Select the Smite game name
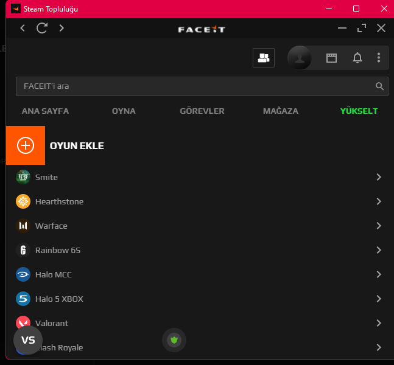Image resolution: width=394 pixels, height=365 pixels. point(46,177)
